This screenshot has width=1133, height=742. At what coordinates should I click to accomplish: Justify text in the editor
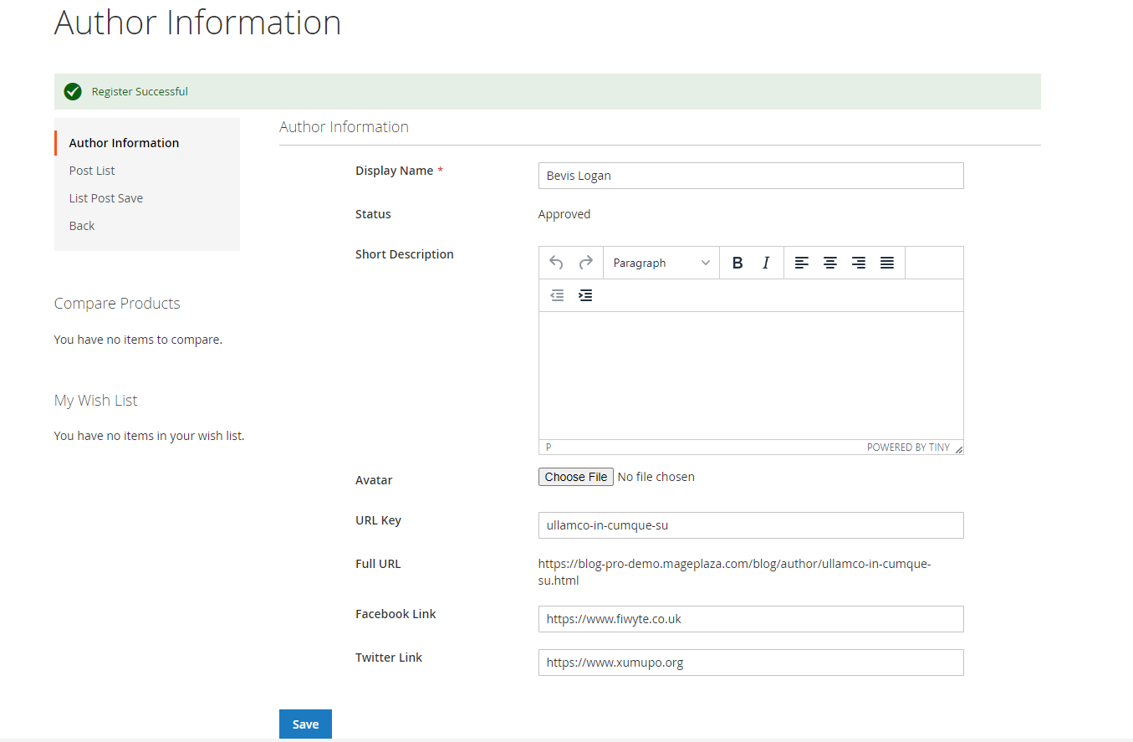click(x=886, y=263)
